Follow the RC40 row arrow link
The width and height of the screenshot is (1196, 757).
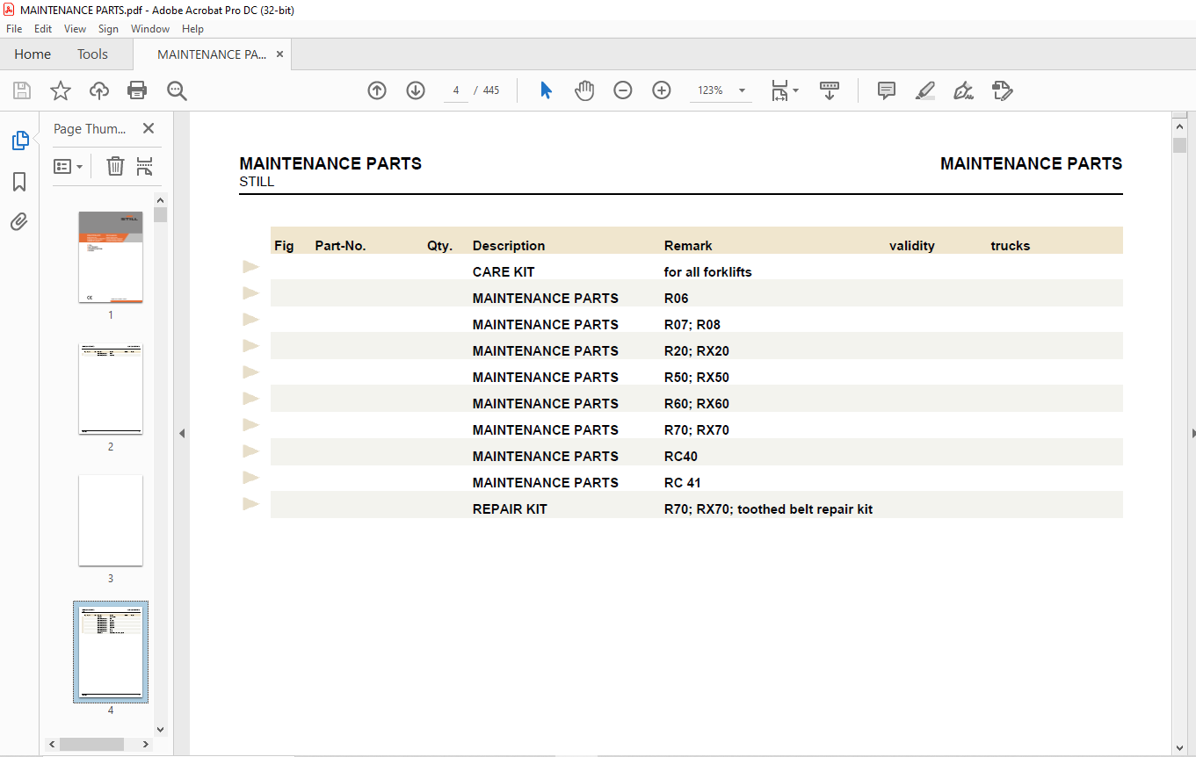[x=251, y=451]
